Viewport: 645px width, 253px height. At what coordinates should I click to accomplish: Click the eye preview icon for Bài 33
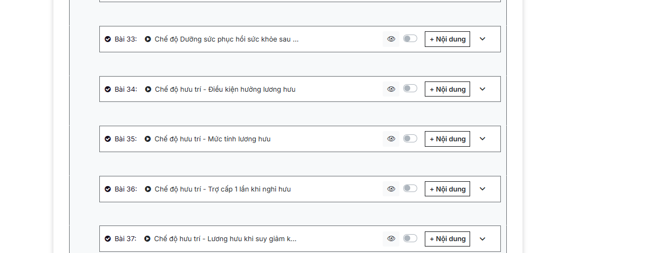point(391,39)
